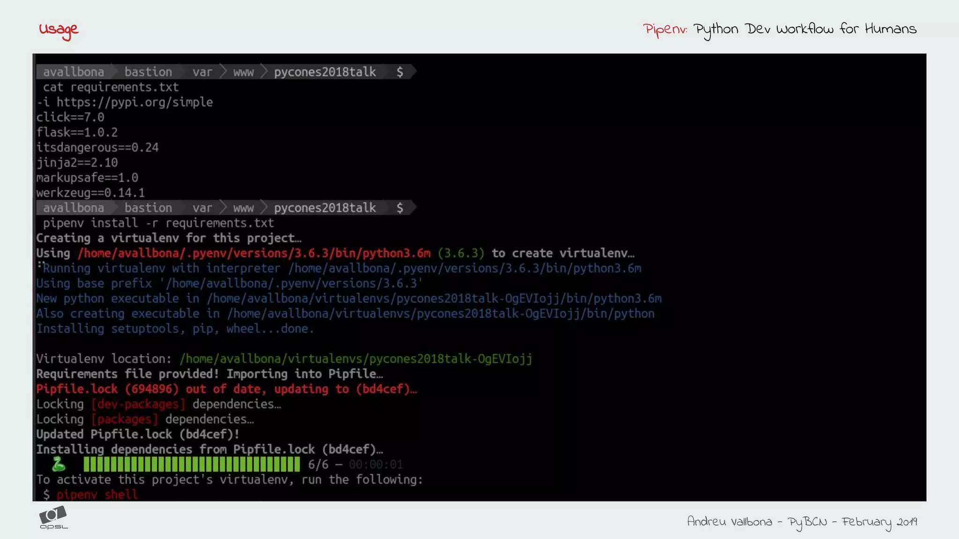Click the 'New python executable in' line
Screen dimensions: 959x539
coord(349,299)
